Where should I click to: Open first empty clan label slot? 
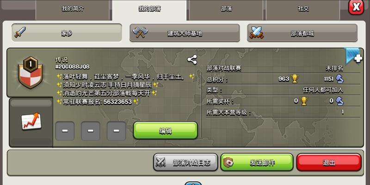[65, 131]
